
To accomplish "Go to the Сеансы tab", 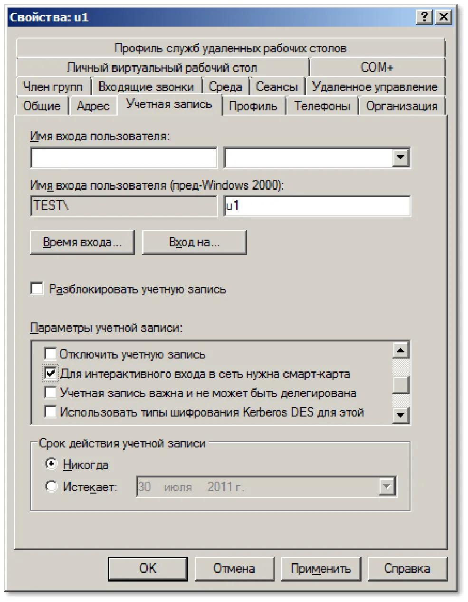I will click(x=277, y=87).
